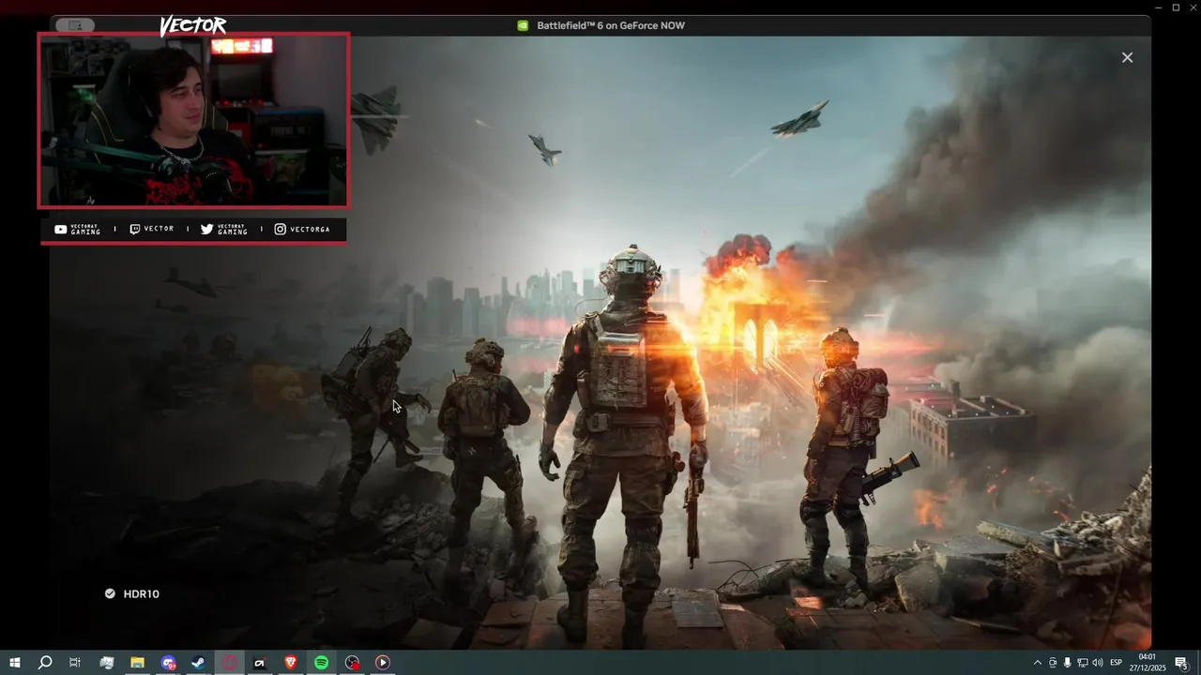The width and height of the screenshot is (1201, 675).
Task: Open the recording app with red dot
Action: [x=352, y=663]
